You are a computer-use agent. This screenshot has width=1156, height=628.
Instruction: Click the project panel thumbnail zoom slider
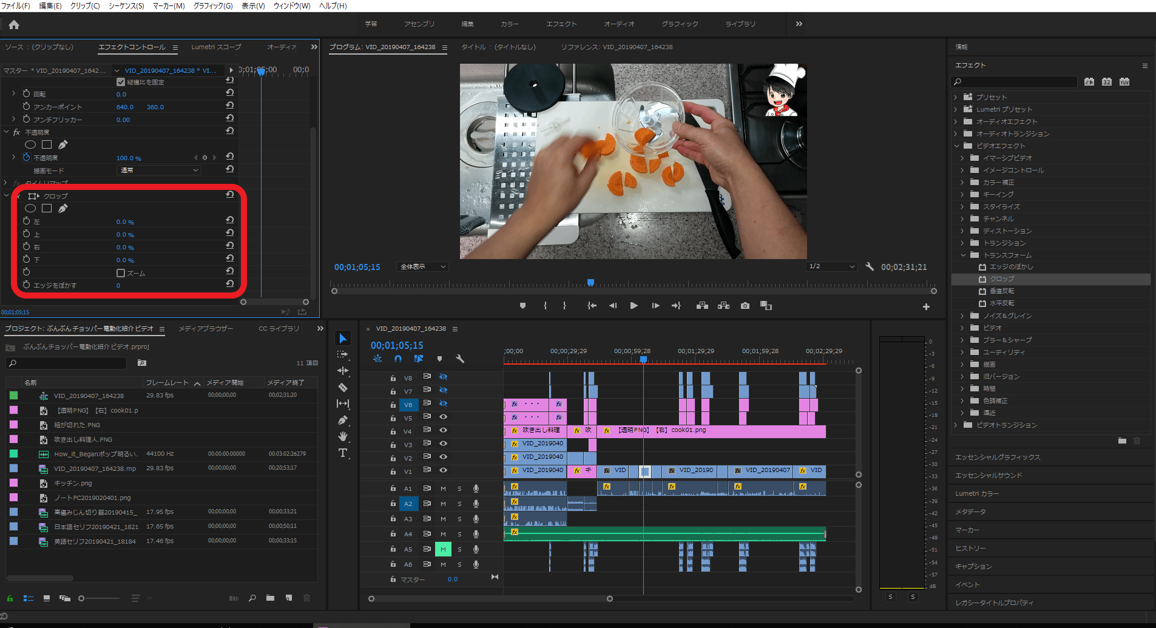point(82,598)
